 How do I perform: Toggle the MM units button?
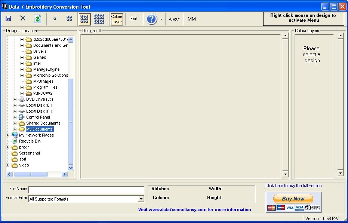tap(191, 19)
